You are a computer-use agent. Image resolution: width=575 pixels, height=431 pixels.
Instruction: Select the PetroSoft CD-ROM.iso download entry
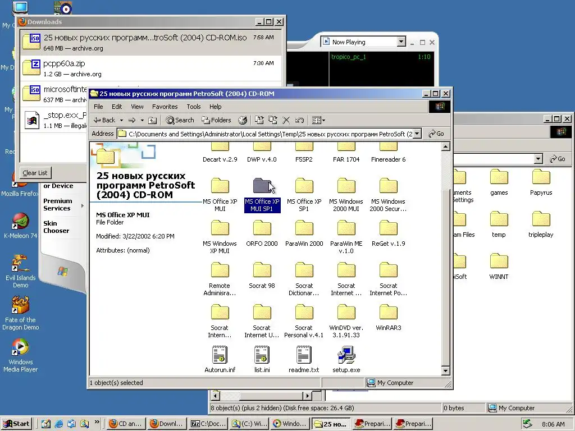point(150,43)
